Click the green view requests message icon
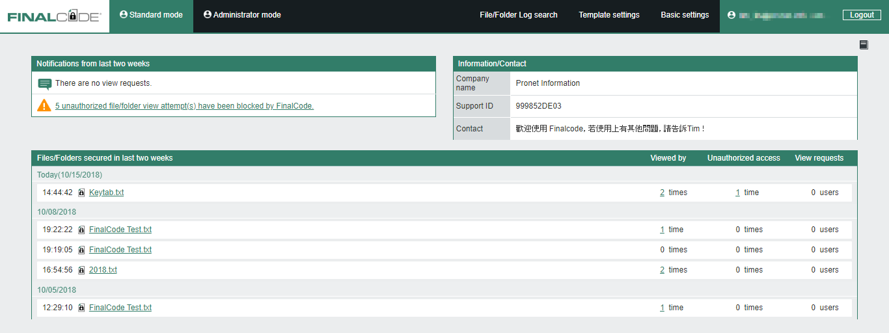The image size is (889, 333). (44, 84)
